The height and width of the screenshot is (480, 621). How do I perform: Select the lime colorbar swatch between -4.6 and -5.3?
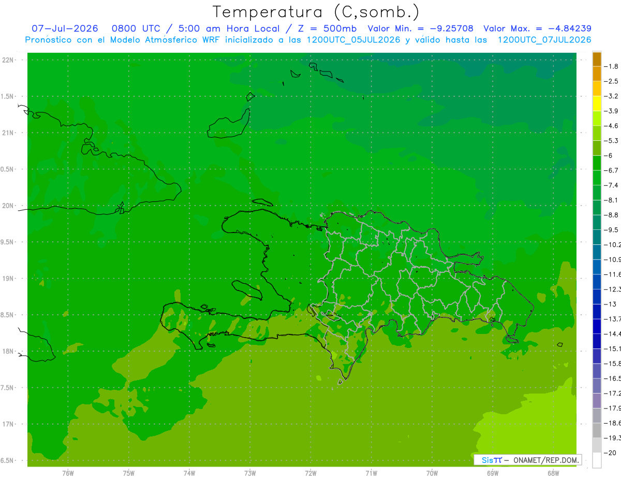pos(597,134)
